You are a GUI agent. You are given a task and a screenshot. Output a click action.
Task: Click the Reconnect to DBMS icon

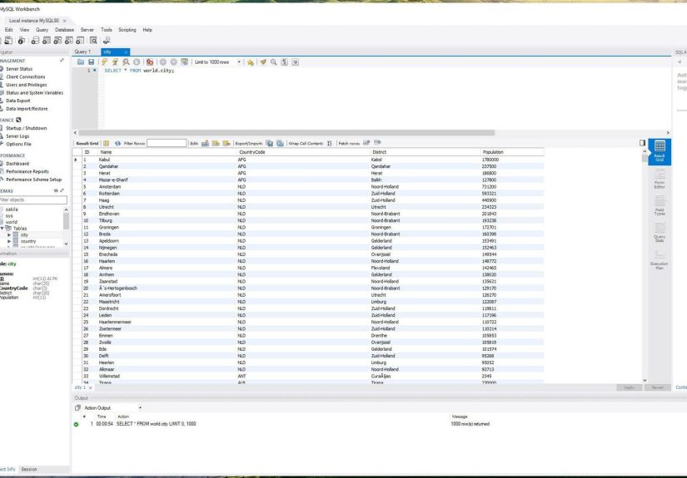(x=107, y=41)
